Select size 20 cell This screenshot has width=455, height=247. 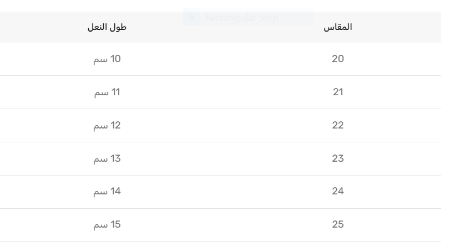[338, 59]
